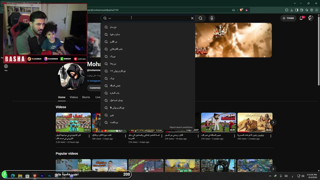Play the video thumbnail lasting 23:14
The image size is (320, 180).
pyautogui.click(x=73, y=122)
